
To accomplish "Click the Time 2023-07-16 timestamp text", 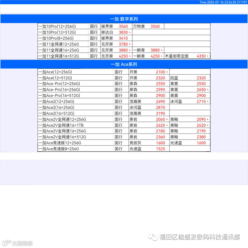I will (x=223, y=2).
